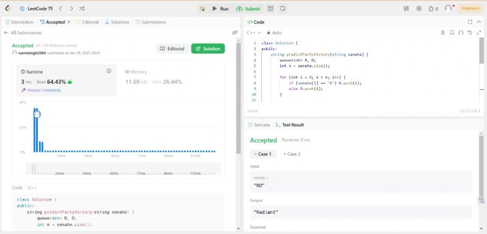
Task: Click the Premium button
Action: coord(470,9)
